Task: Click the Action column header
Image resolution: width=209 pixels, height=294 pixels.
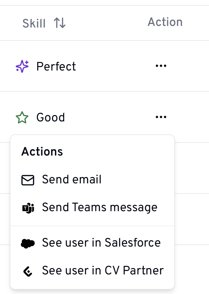Action: [165, 22]
